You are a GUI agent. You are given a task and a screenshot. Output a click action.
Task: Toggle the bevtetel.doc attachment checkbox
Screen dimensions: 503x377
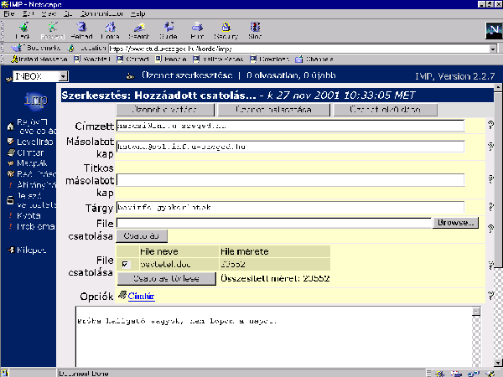(125, 264)
